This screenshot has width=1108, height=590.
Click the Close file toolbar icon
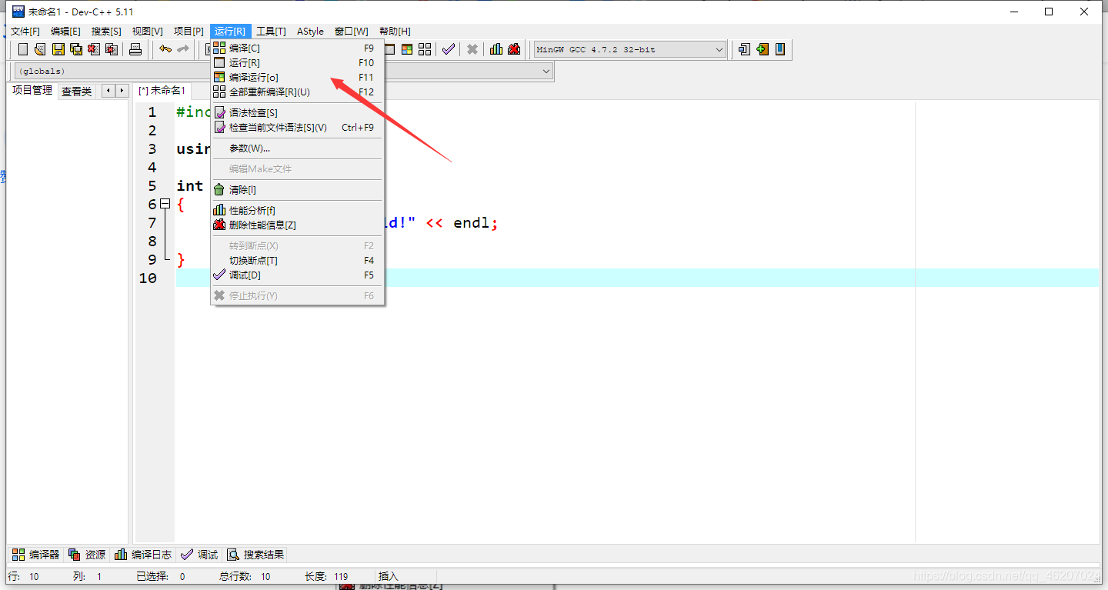pos(93,49)
